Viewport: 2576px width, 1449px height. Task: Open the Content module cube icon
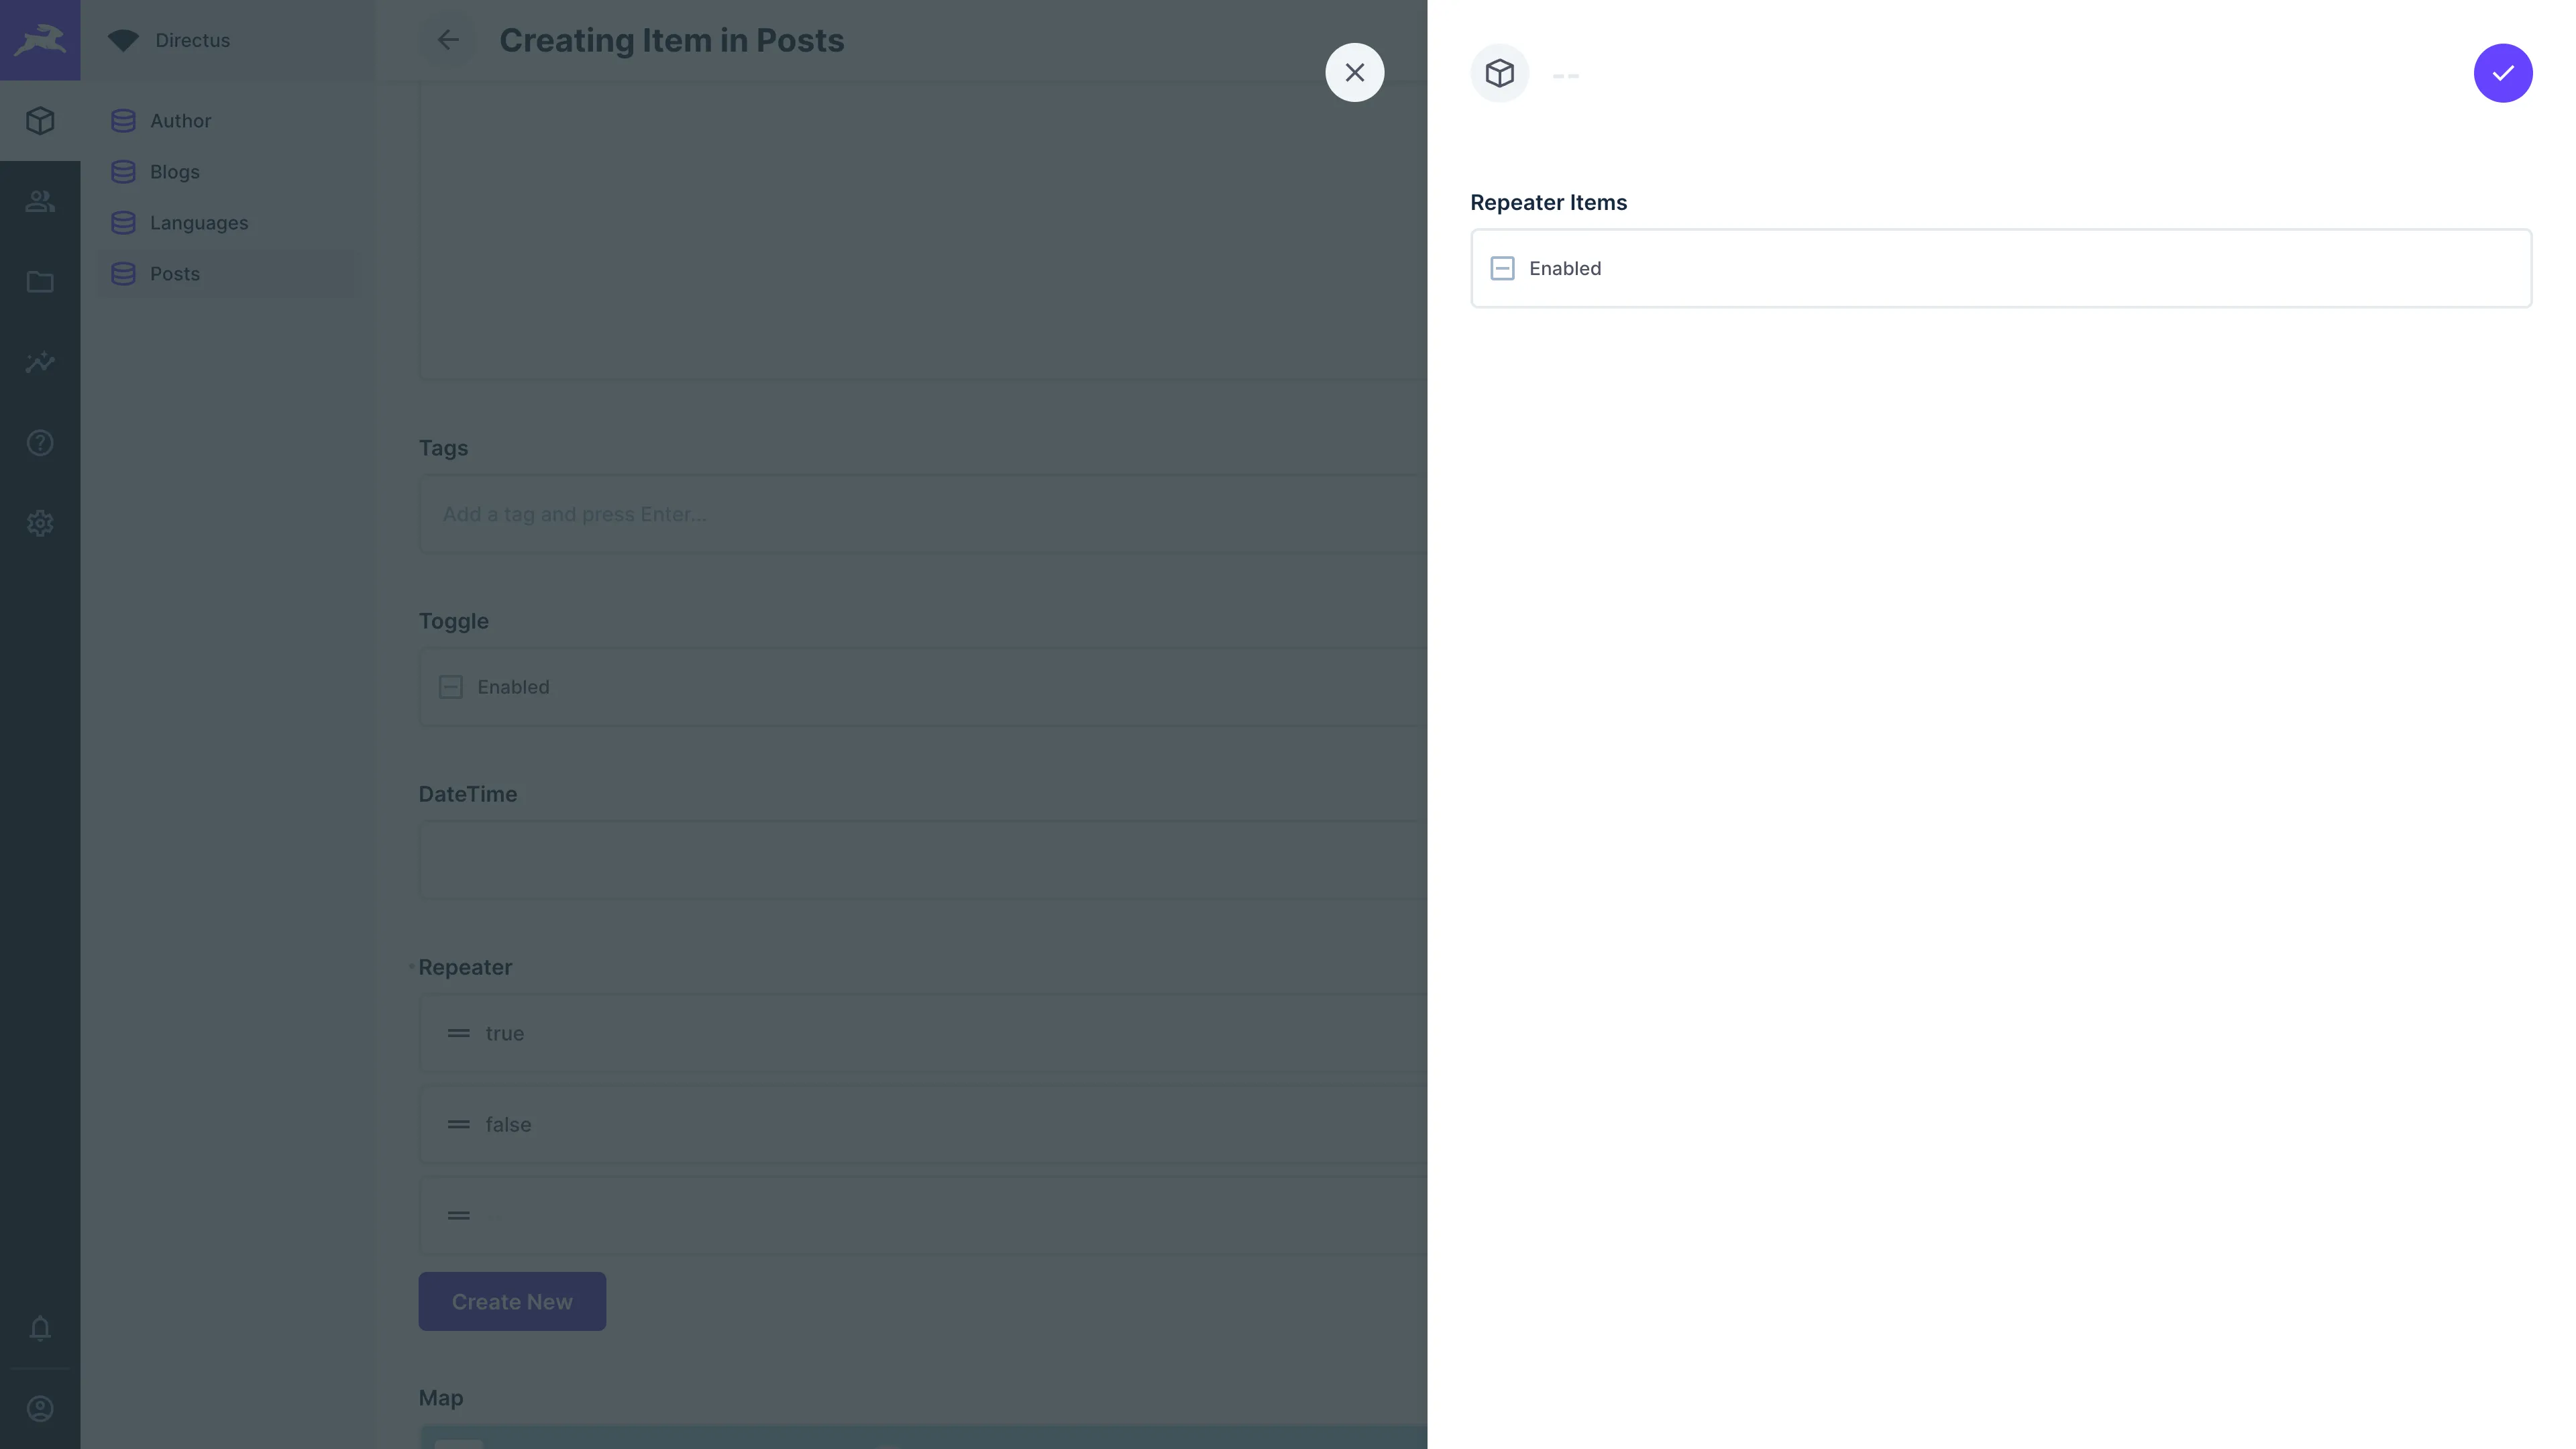40,121
